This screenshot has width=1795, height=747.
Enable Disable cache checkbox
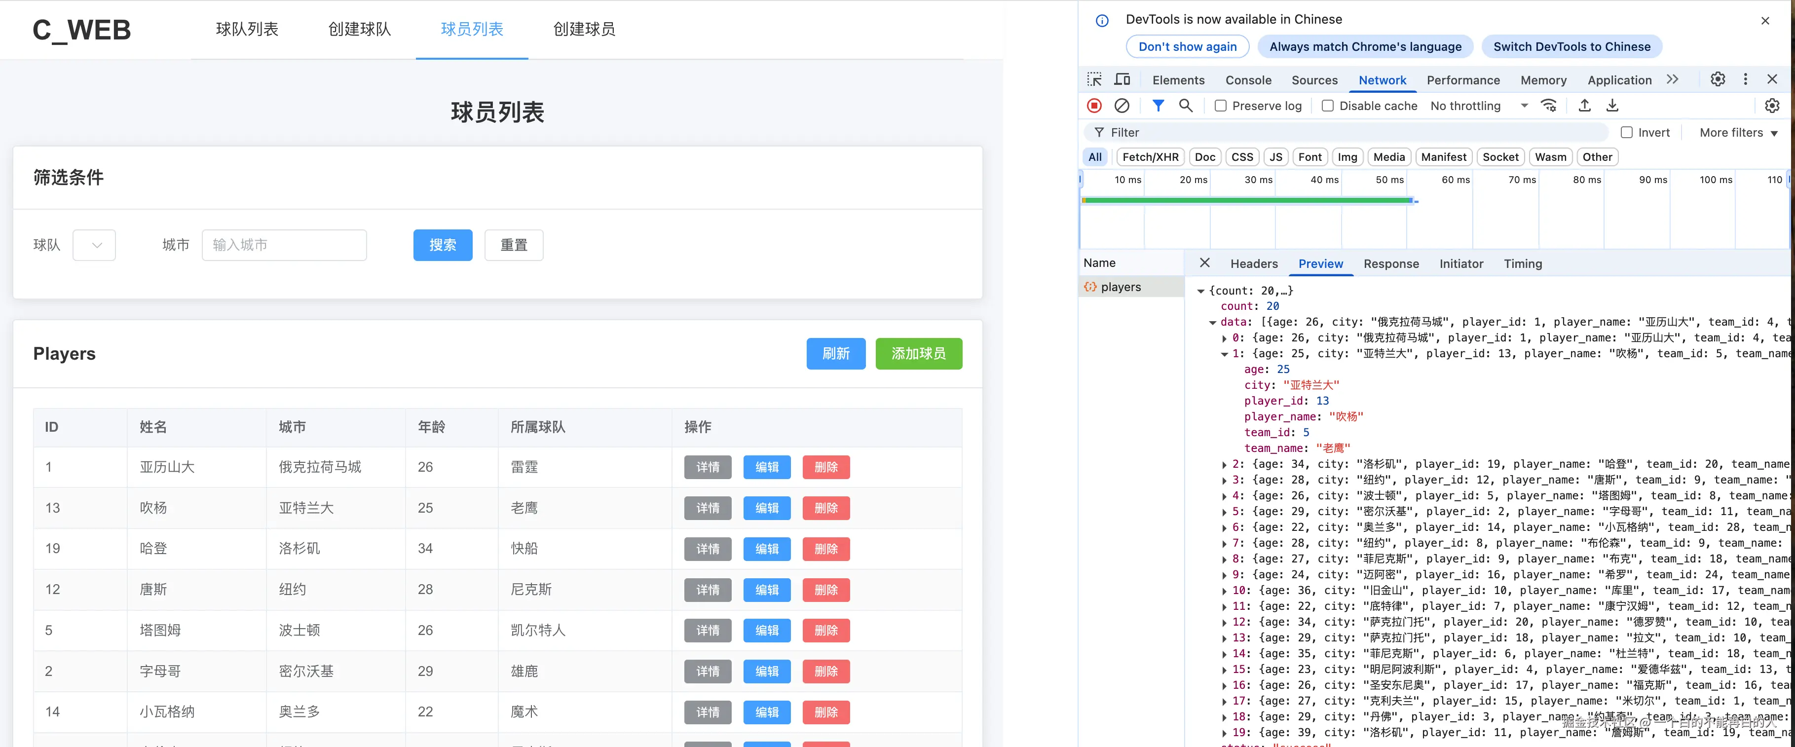[x=1327, y=106]
